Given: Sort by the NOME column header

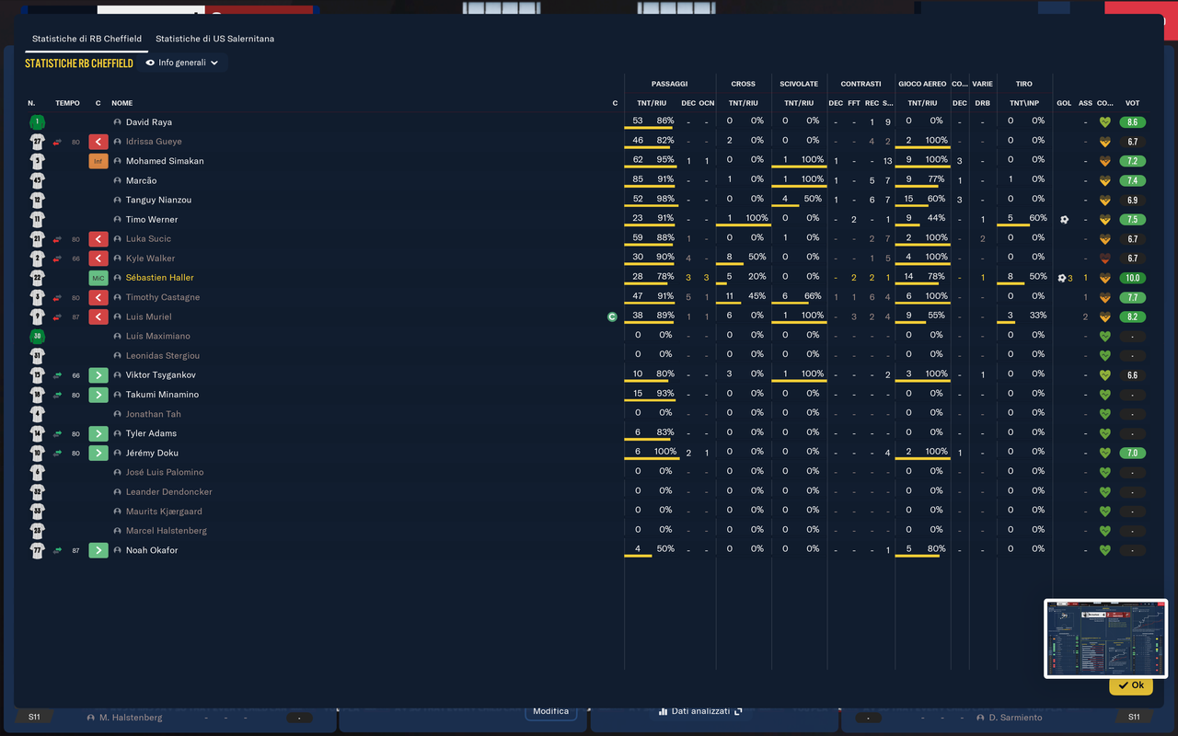Looking at the screenshot, I should [122, 103].
